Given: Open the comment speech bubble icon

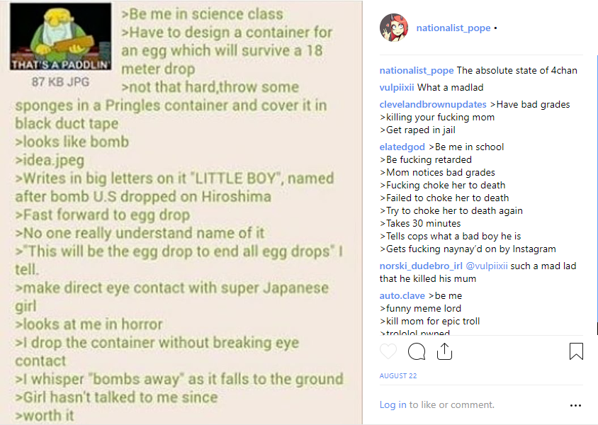Looking at the screenshot, I should [417, 351].
